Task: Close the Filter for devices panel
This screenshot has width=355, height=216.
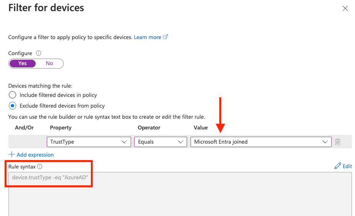Action: pyautogui.click(x=345, y=8)
